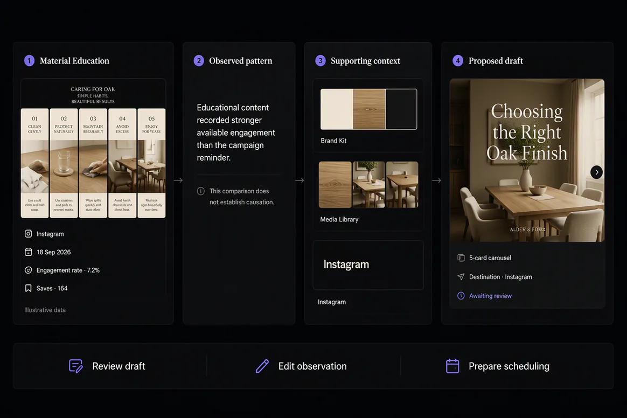Click the Material Education heading
This screenshot has height=418, width=627.
tap(74, 61)
